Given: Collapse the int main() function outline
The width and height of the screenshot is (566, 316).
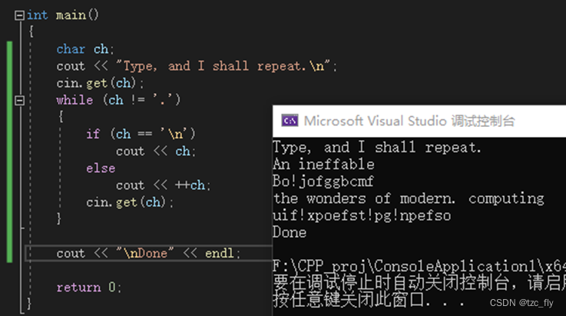Looking at the screenshot, I should [x=19, y=15].
